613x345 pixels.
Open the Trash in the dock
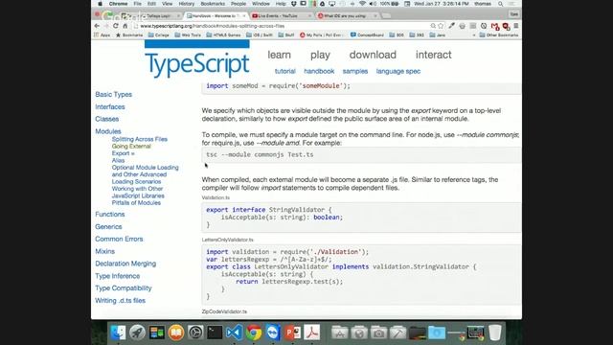pos(495,333)
